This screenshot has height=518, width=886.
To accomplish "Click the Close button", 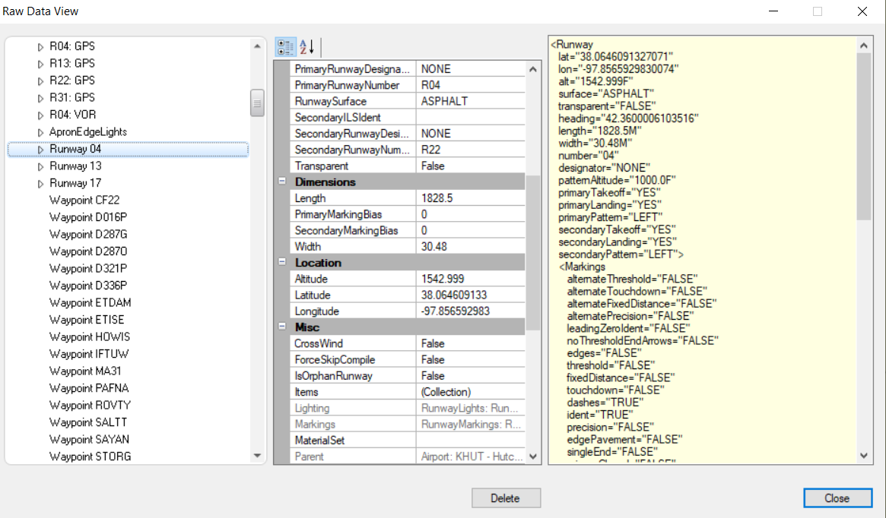I will coord(837,497).
